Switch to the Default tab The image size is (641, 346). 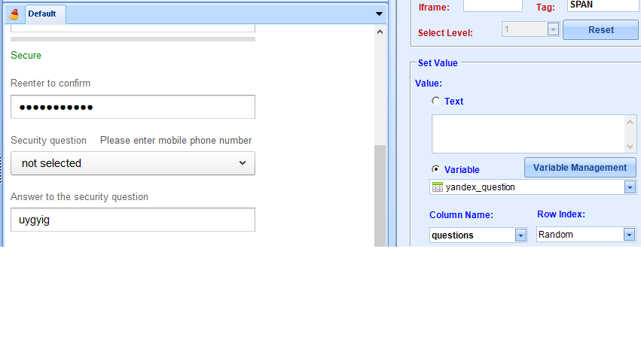[42, 14]
